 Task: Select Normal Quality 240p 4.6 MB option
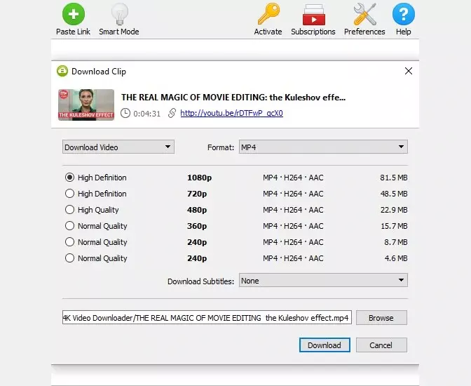coord(69,258)
